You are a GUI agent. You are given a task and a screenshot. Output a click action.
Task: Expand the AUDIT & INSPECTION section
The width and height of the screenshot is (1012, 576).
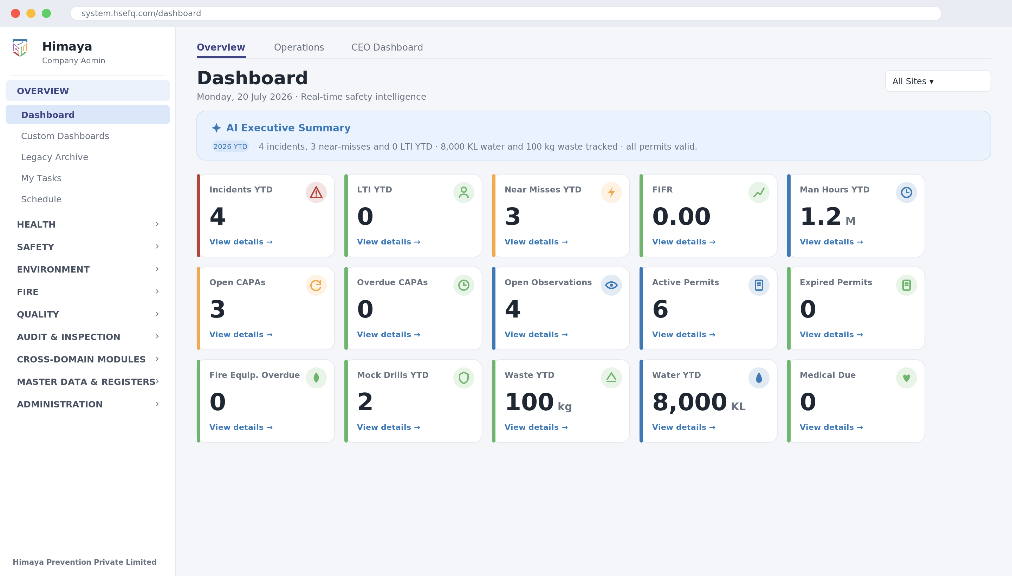tap(87, 337)
